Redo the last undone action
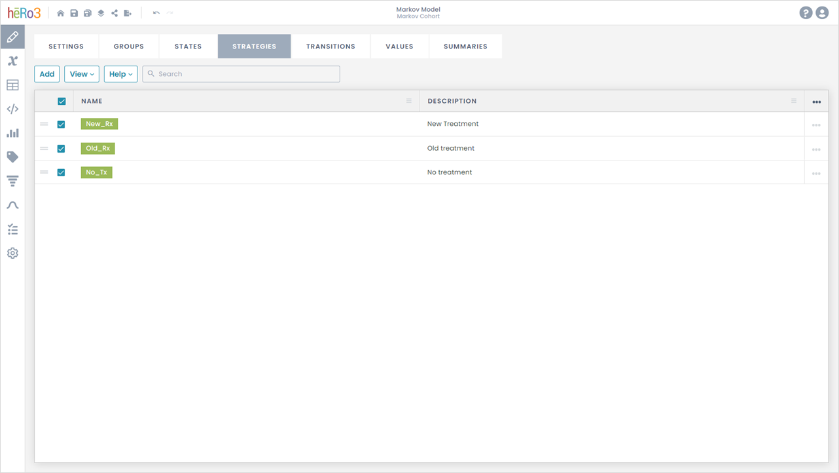Screen dimensions: 839x473 pyautogui.click(x=170, y=13)
